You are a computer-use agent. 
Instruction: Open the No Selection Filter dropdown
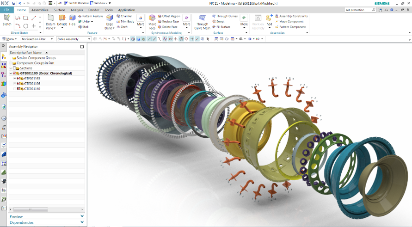coord(37,39)
